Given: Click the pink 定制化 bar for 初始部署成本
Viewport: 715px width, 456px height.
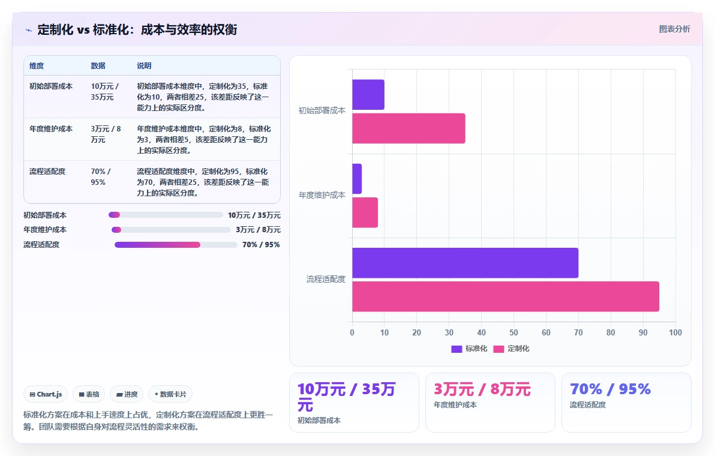Looking at the screenshot, I should [x=408, y=128].
